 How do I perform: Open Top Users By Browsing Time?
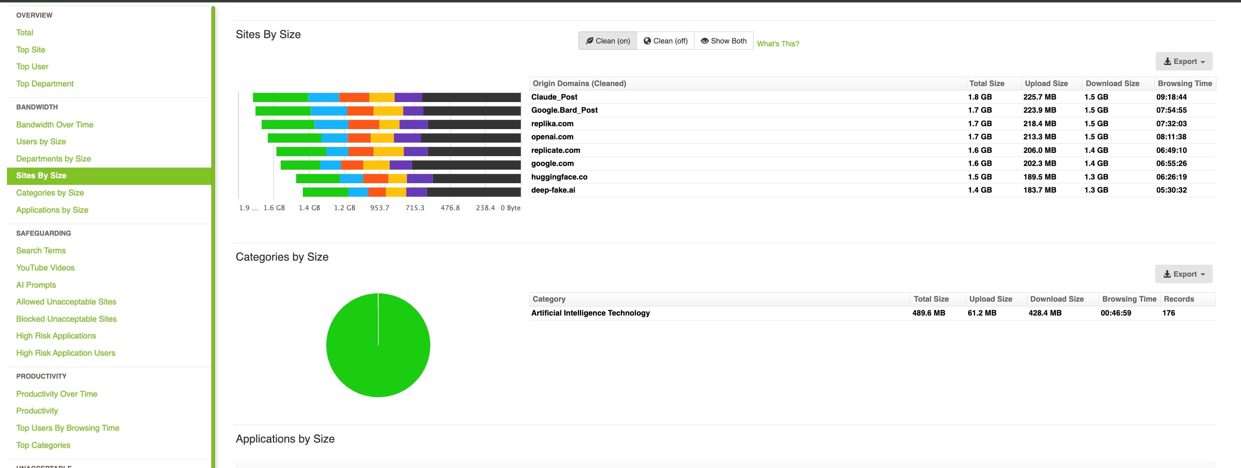[x=67, y=427]
